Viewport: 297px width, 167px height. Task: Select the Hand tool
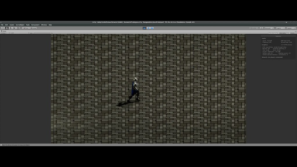coord(3,28)
